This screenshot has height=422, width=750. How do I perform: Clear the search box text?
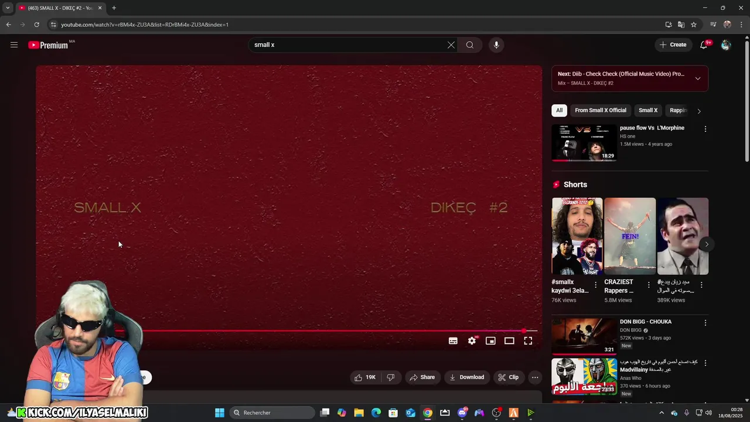[x=451, y=45]
